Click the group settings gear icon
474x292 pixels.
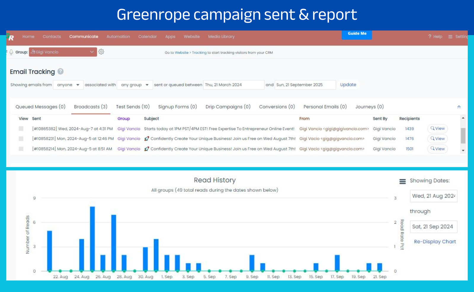click(x=101, y=52)
